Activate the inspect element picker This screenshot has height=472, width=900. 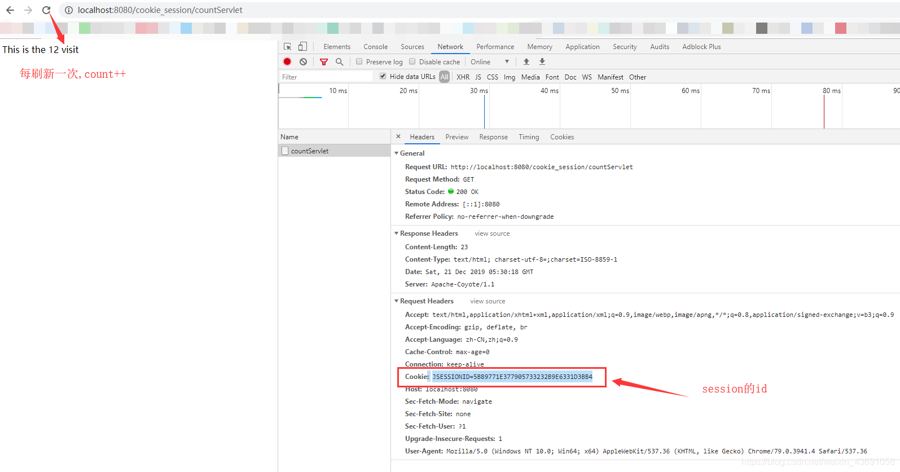pyautogui.click(x=288, y=47)
